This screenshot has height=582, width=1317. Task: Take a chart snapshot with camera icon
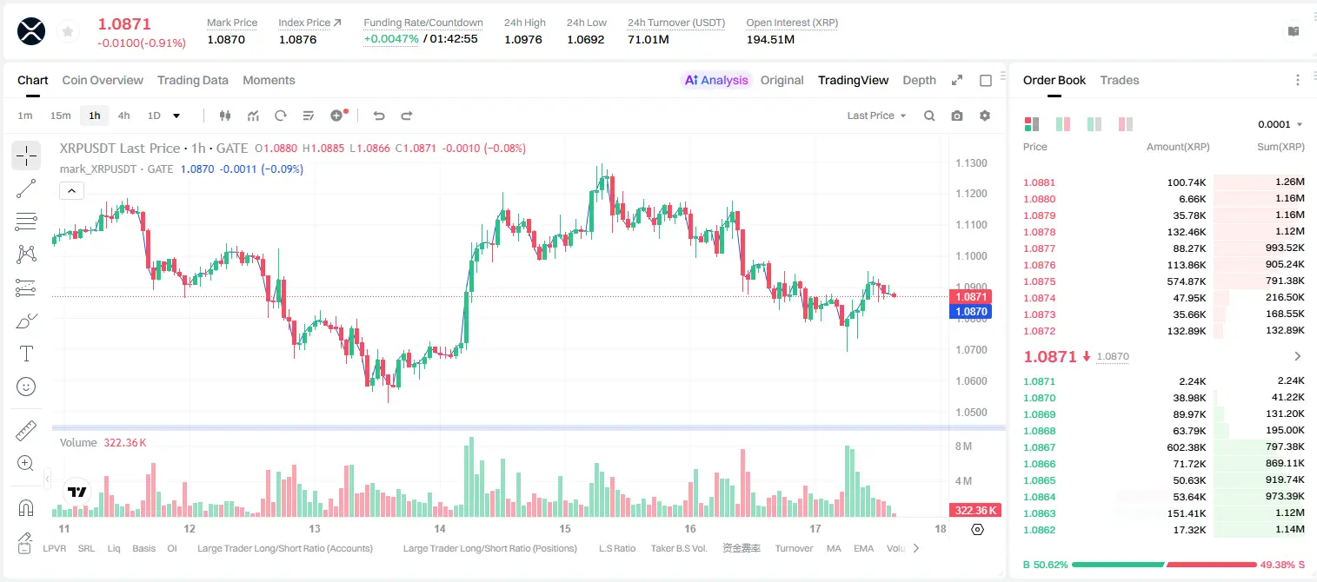pyautogui.click(x=957, y=116)
